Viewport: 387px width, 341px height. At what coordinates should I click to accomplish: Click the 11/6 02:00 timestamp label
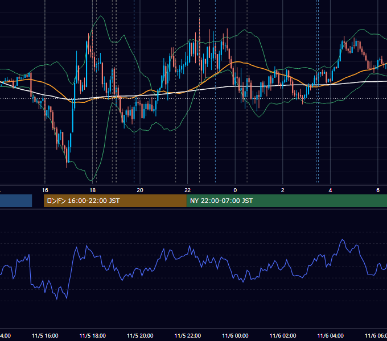(283, 336)
